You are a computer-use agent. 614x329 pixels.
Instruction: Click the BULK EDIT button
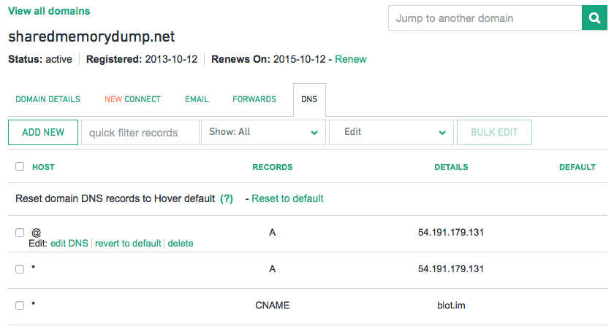point(494,132)
